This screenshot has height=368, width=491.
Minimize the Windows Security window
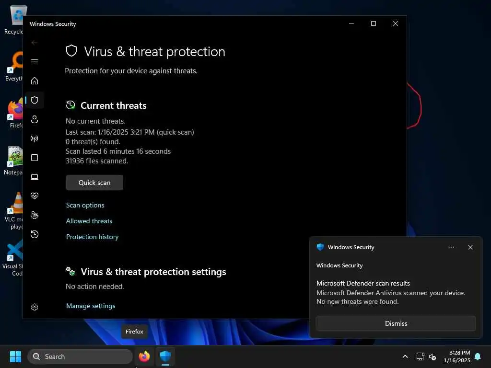(x=351, y=23)
